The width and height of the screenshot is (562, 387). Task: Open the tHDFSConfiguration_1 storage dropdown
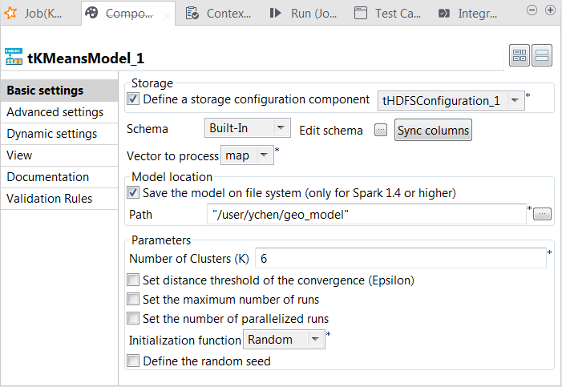515,101
